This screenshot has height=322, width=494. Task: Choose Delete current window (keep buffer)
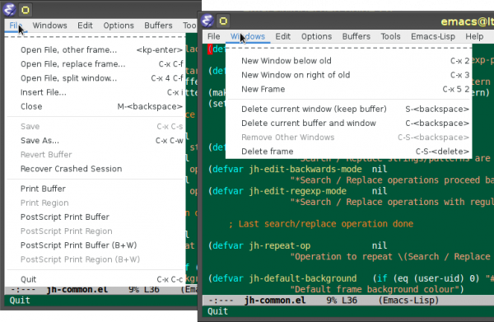click(x=349, y=109)
